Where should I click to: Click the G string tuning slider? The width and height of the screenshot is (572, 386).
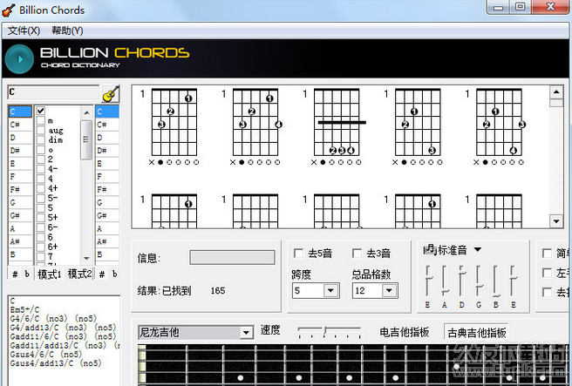(x=479, y=281)
